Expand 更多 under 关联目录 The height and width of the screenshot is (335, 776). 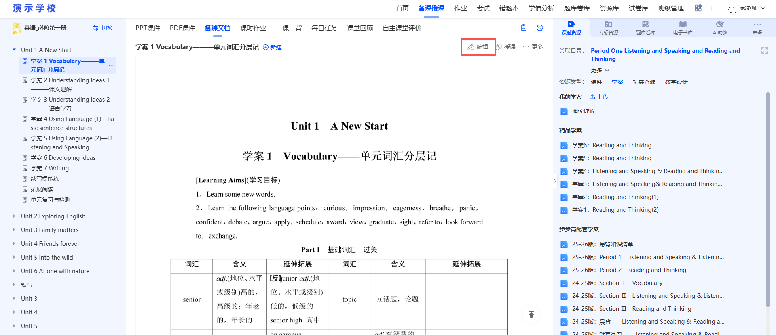tap(600, 70)
